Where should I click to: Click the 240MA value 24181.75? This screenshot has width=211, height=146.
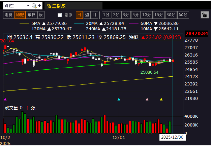click(x=116, y=29)
